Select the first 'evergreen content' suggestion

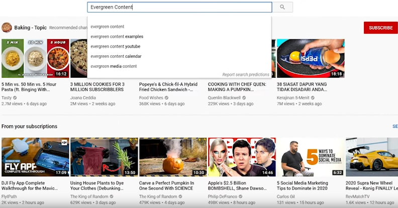coord(108,27)
